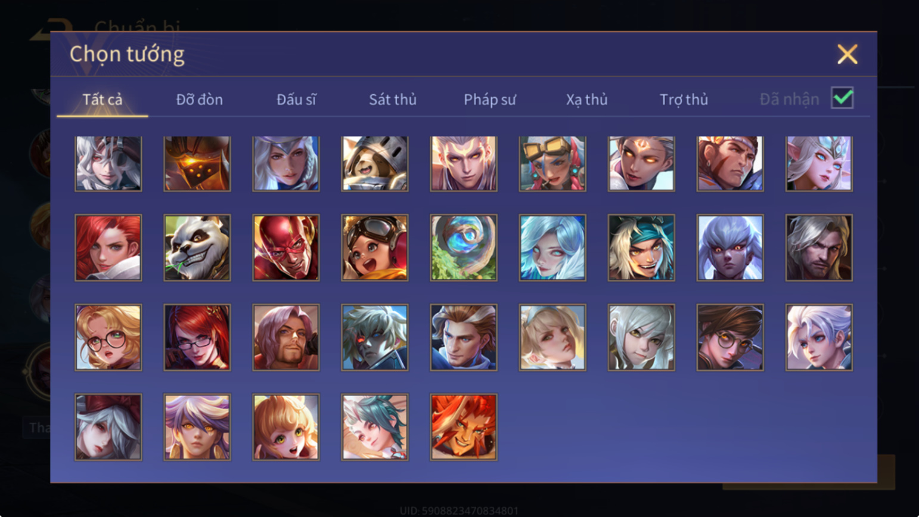The height and width of the screenshot is (517, 919).
Task: Select the fiery orange demon hero portrait
Action: point(463,427)
